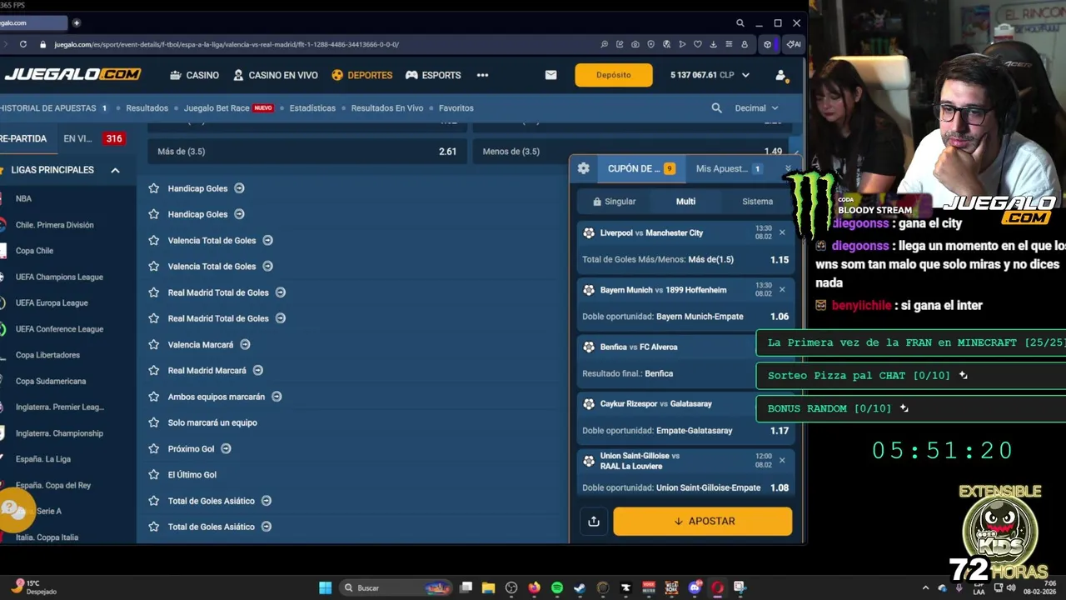Screen dimensions: 1066x600
Task: Open Favoritos link
Action: point(456,108)
